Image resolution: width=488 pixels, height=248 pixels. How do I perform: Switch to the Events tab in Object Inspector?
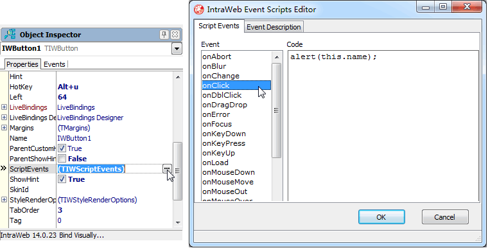click(x=55, y=64)
